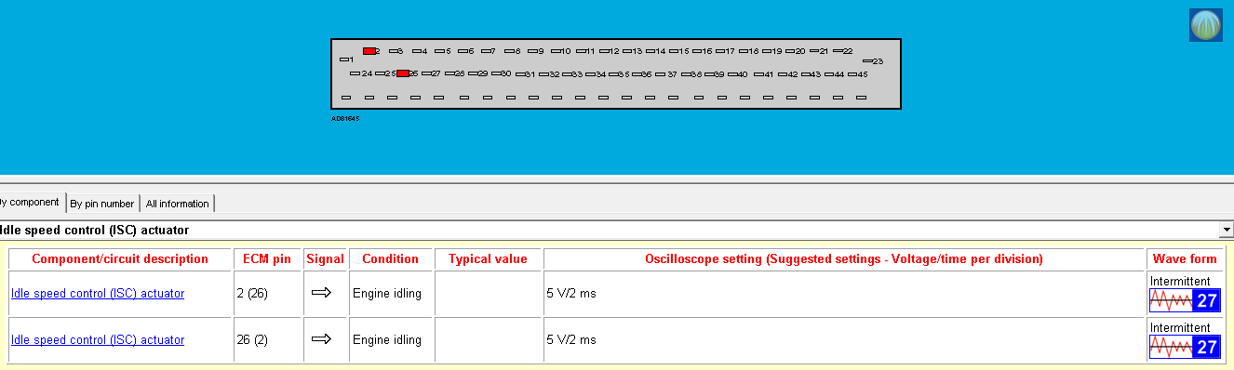
Task: Open first Idle speed control (ISC) actuator link
Action: coord(98,294)
